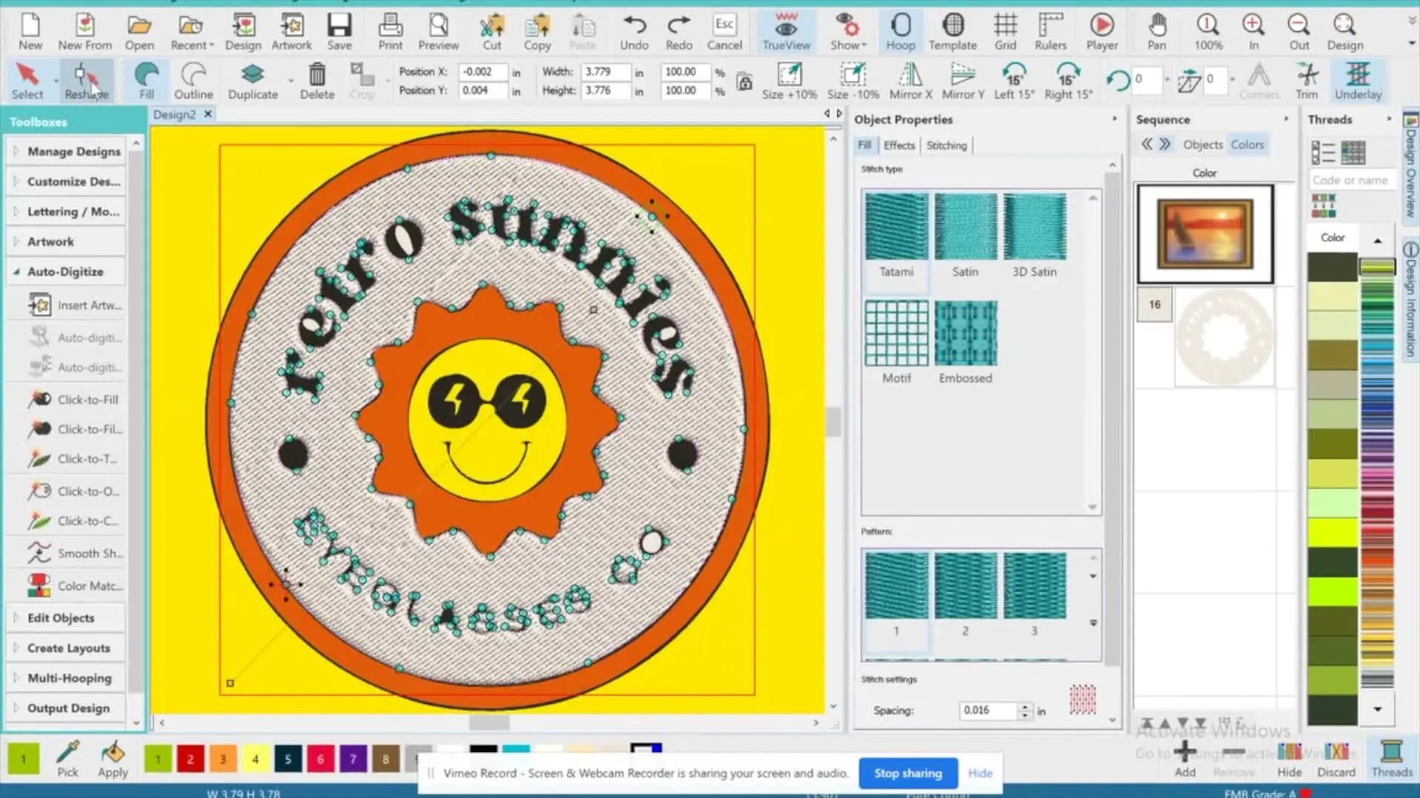Click the Stop sharing button

tap(908, 773)
